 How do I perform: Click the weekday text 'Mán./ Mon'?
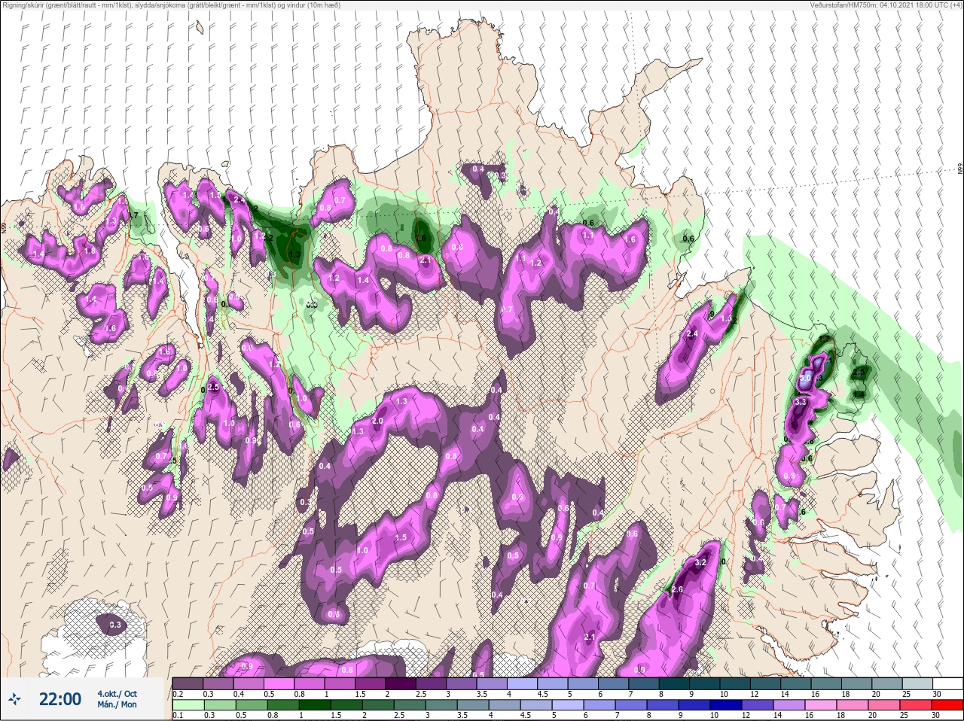tap(117, 704)
